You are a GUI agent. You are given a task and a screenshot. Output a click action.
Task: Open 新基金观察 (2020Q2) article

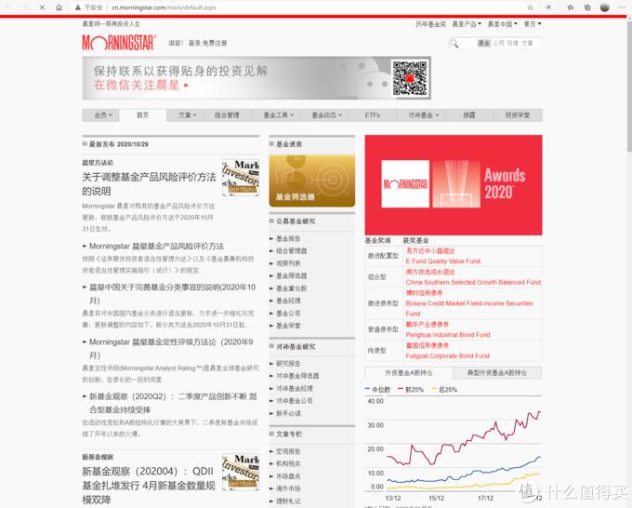click(173, 403)
